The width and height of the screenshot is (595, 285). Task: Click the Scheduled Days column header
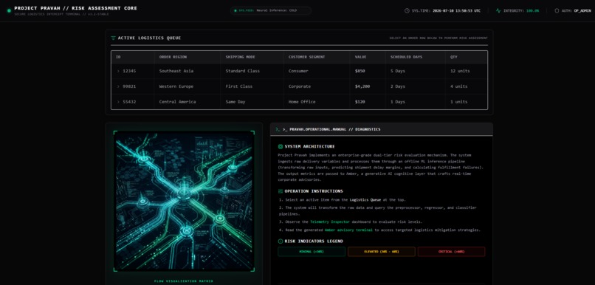click(x=416, y=57)
